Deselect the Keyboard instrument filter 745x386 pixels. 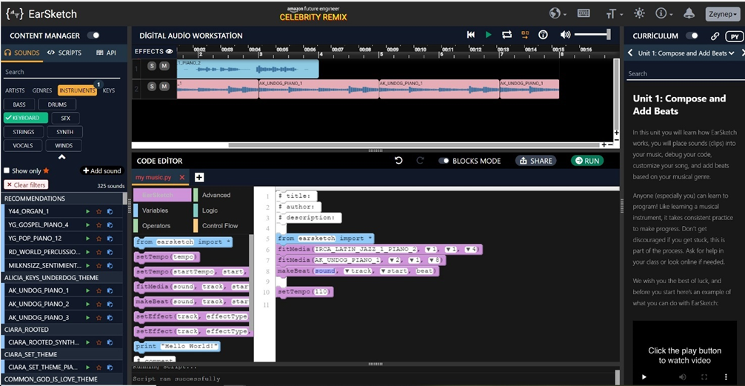click(26, 118)
